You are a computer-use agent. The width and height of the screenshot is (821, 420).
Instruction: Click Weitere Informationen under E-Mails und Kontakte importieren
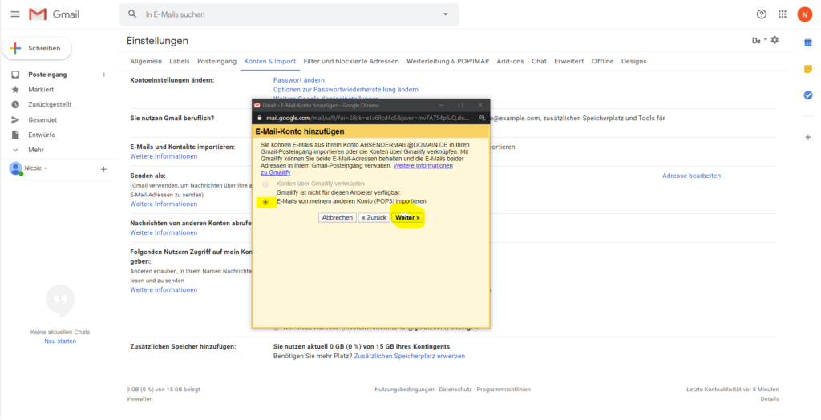pyautogui.click(x=164, y=156)
